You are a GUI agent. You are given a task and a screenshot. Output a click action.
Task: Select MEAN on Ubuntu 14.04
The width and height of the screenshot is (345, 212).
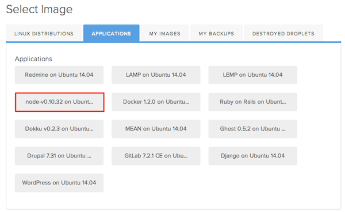pyautogui.click(x=156, y=129)
